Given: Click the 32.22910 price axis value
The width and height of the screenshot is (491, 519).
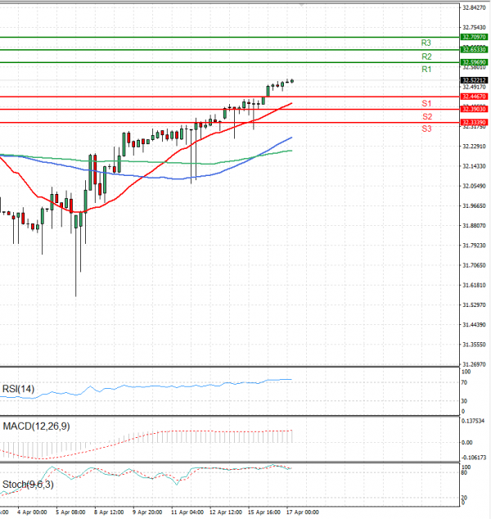Looking at the screenshot, I should click(474, 147).
